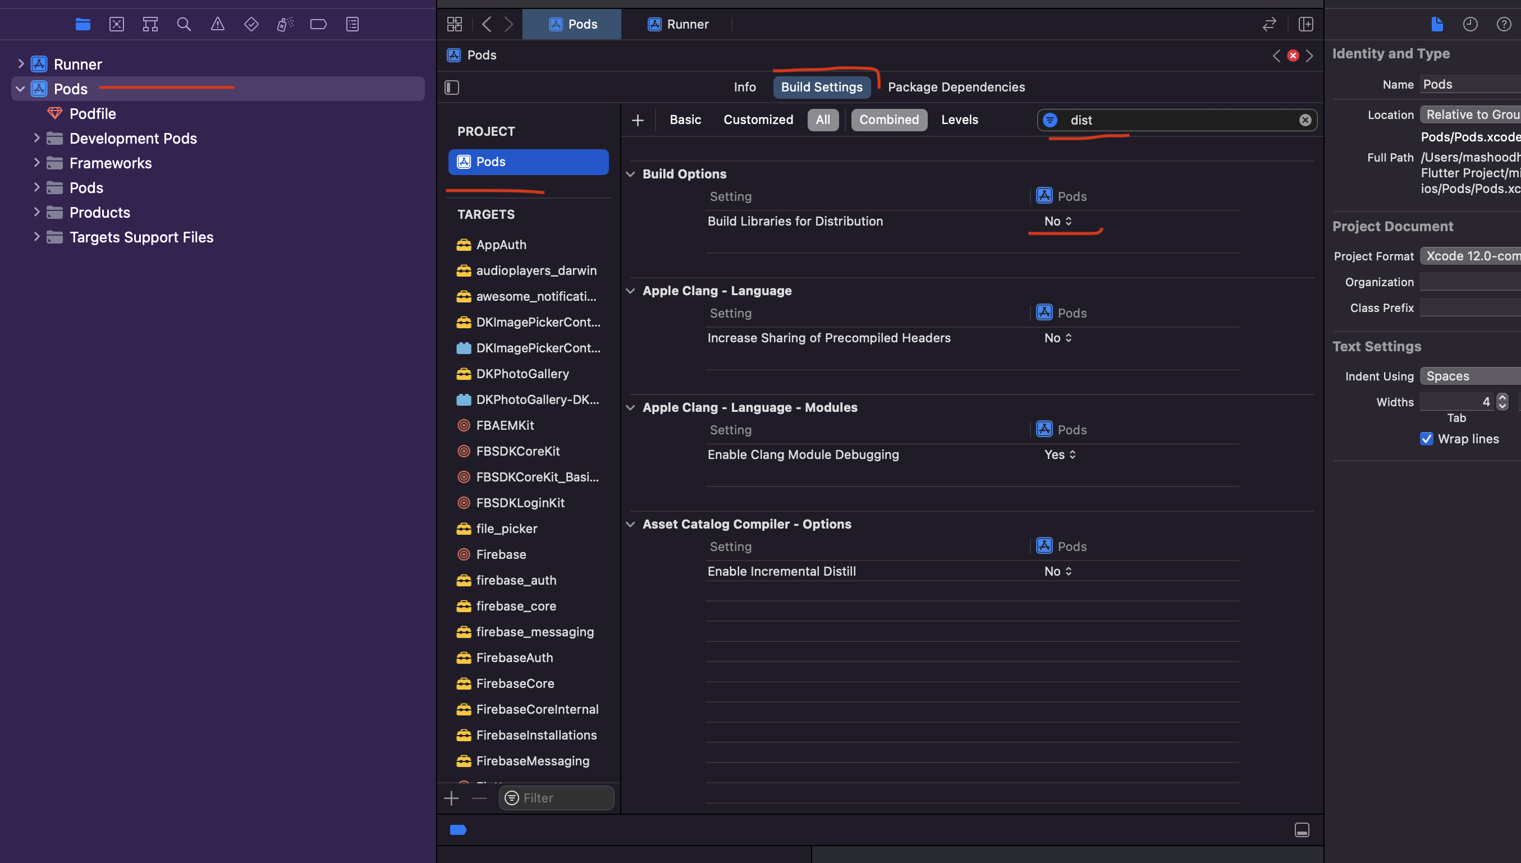Show the File inspector

pos(1437,24)
